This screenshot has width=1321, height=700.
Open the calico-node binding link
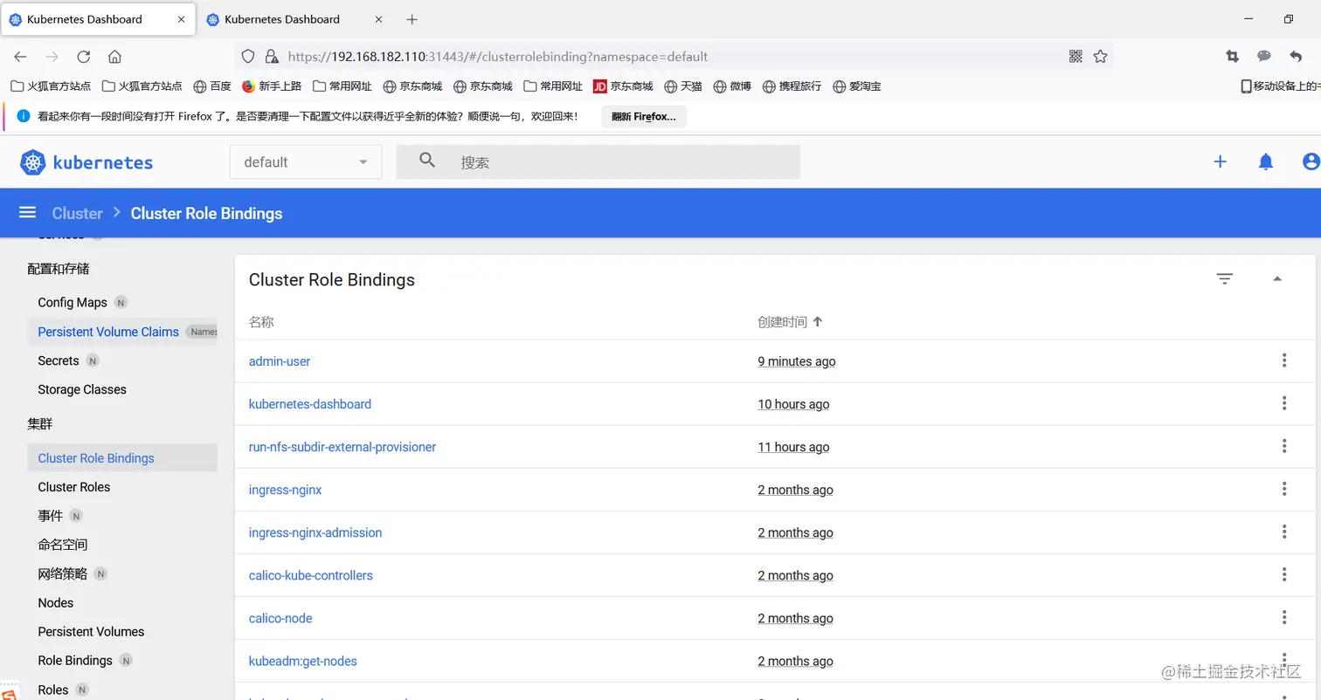click(x=280, y=618)
